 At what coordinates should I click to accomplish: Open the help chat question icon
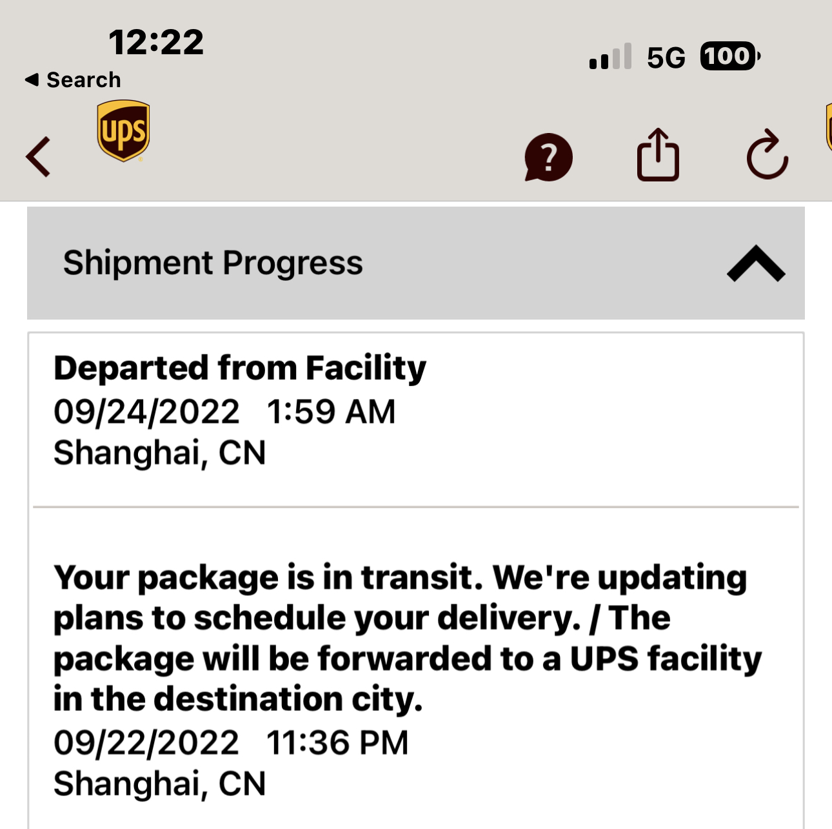coord(548,157)
